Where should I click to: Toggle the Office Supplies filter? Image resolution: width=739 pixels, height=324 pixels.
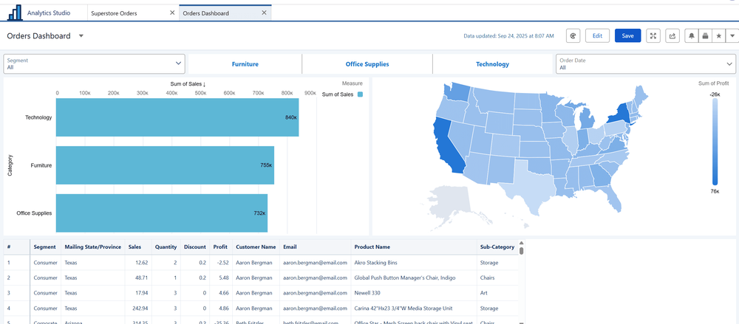tap(367, 64)
